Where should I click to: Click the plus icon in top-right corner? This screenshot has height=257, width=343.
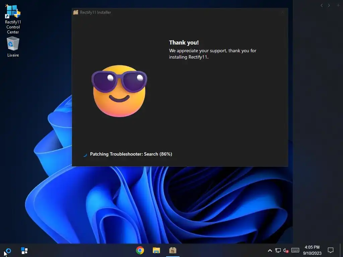coord(338,5)
